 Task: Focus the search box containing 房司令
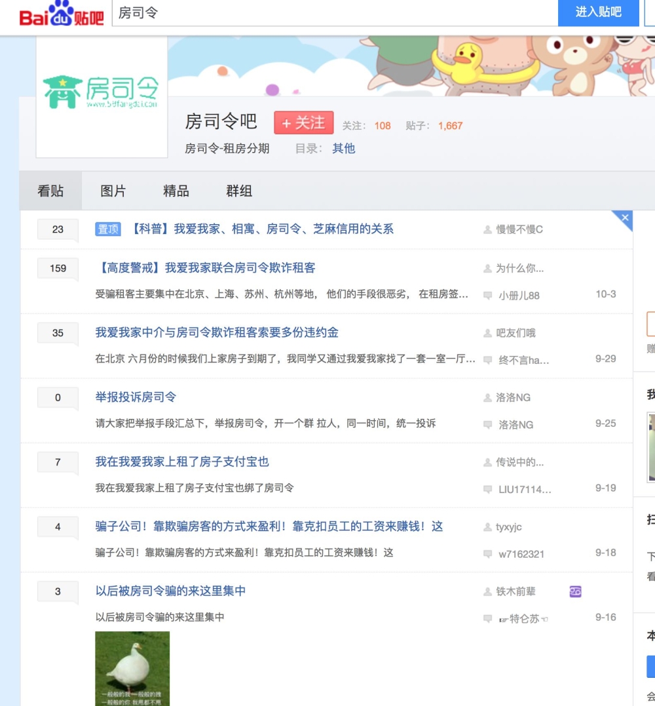(x=335, y=13)
